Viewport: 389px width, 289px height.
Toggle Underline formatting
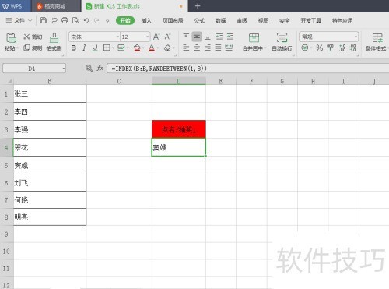[95, 48]
